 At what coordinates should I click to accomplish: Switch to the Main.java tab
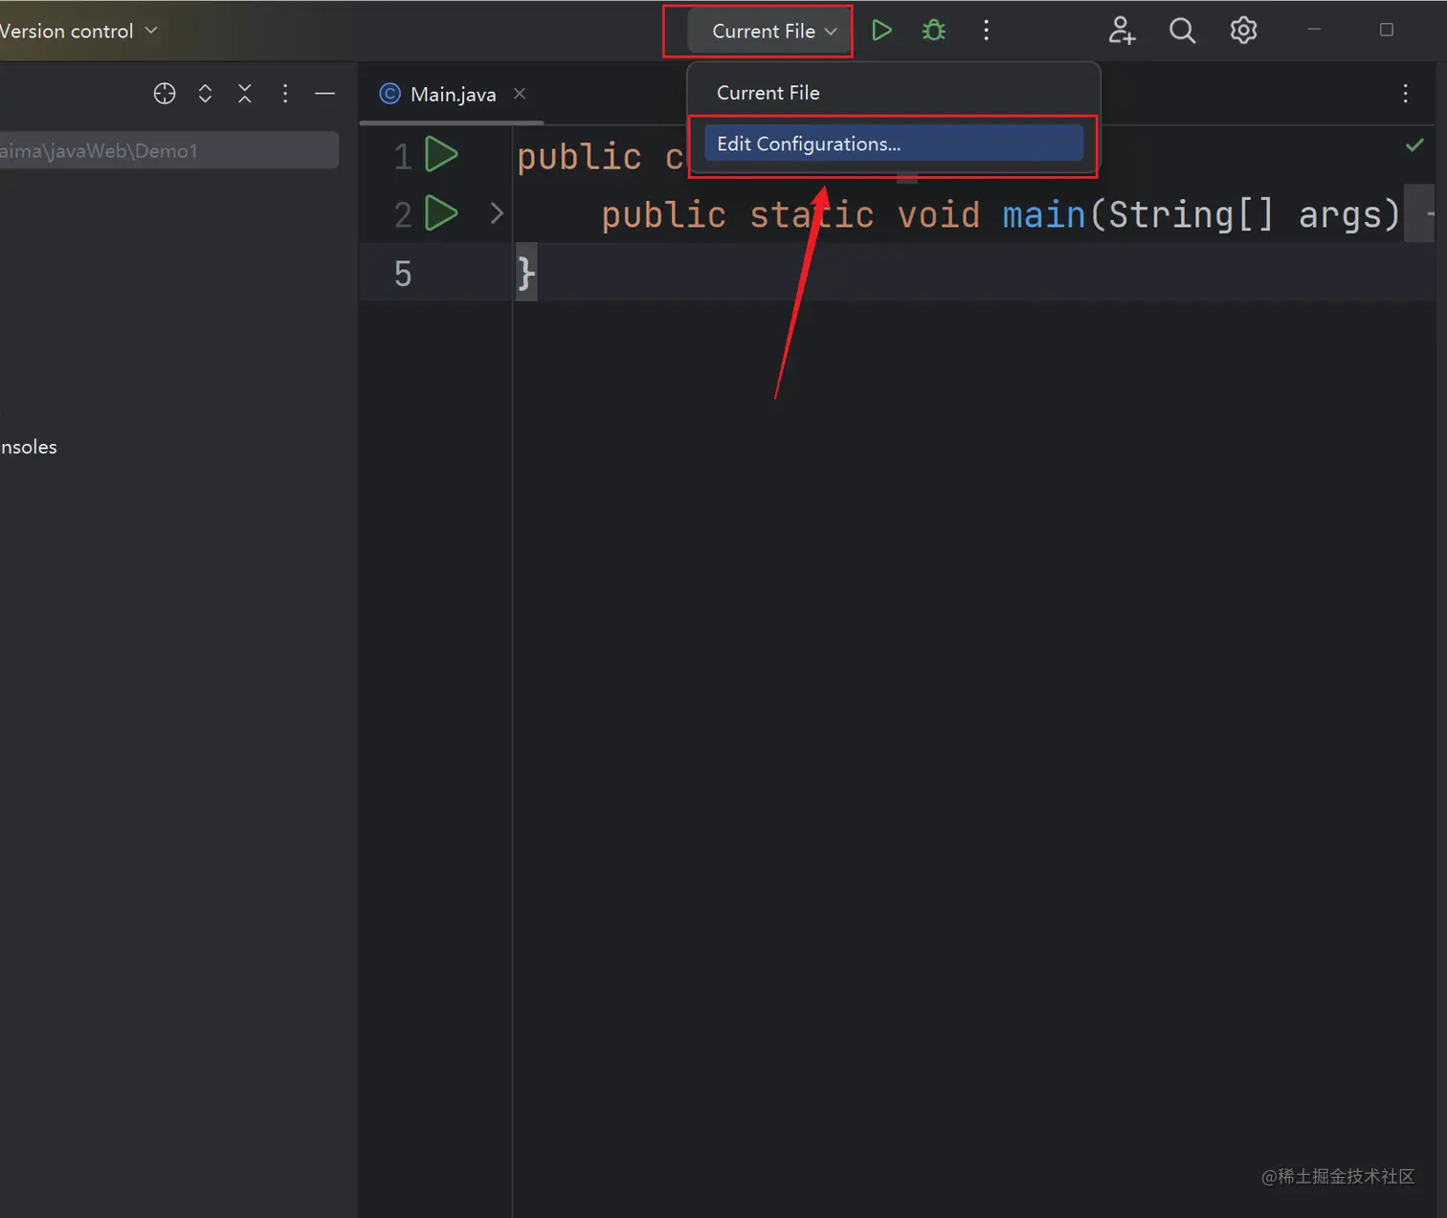453,94
